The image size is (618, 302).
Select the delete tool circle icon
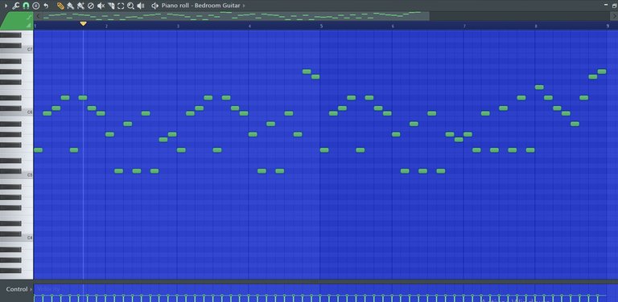tap(91, 6)
